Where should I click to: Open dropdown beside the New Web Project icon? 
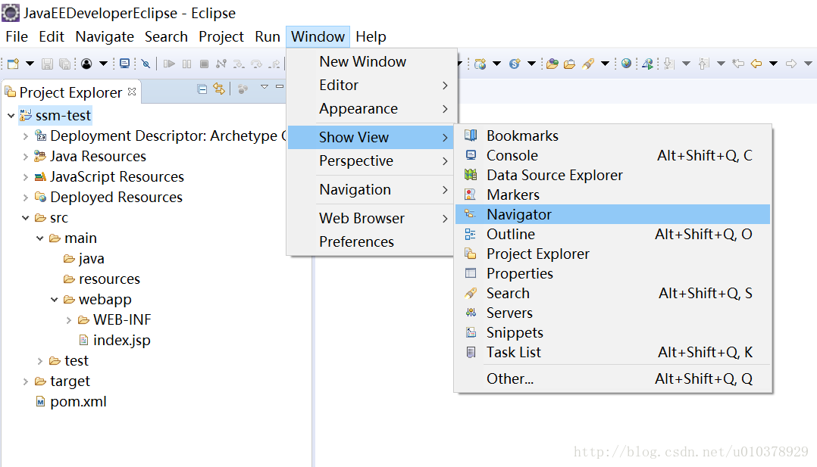coord(496,64)
